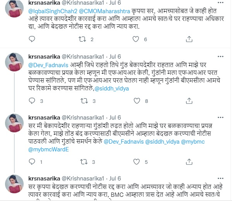
Task: Like the tweet that has 6 likes
Action: point(136,39)
